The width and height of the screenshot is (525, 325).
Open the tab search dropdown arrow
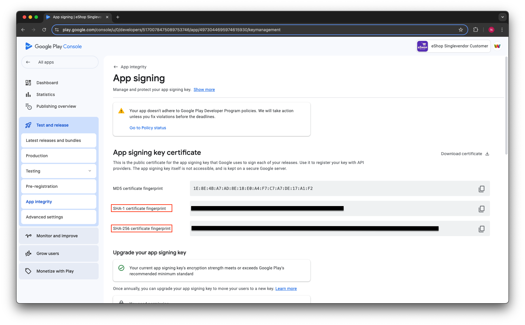[502, 17]
